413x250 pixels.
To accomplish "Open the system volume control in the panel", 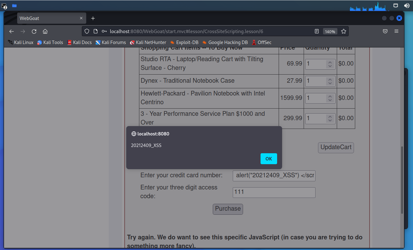I will [406, 6].
